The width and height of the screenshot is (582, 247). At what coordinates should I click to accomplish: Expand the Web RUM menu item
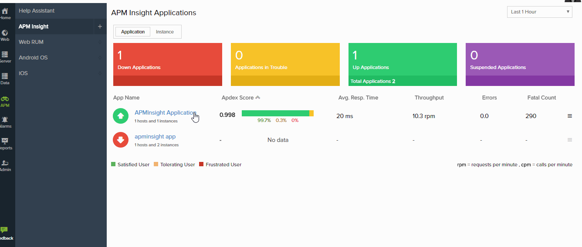click(x=31, y=42)
